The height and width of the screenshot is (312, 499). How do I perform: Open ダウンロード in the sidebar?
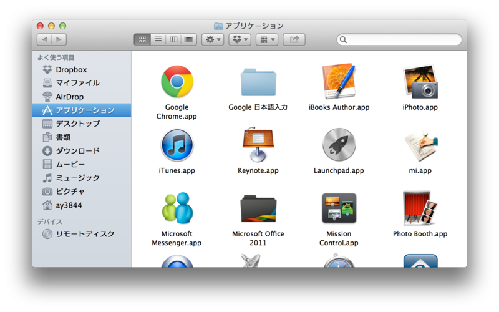[x=82, y=150]
